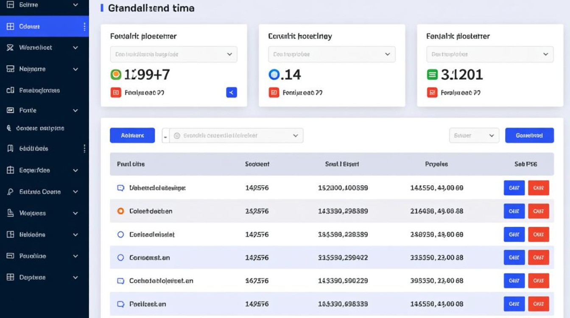
Task: Expand the Nejiprare sidebar section
Action: [75, 69]
